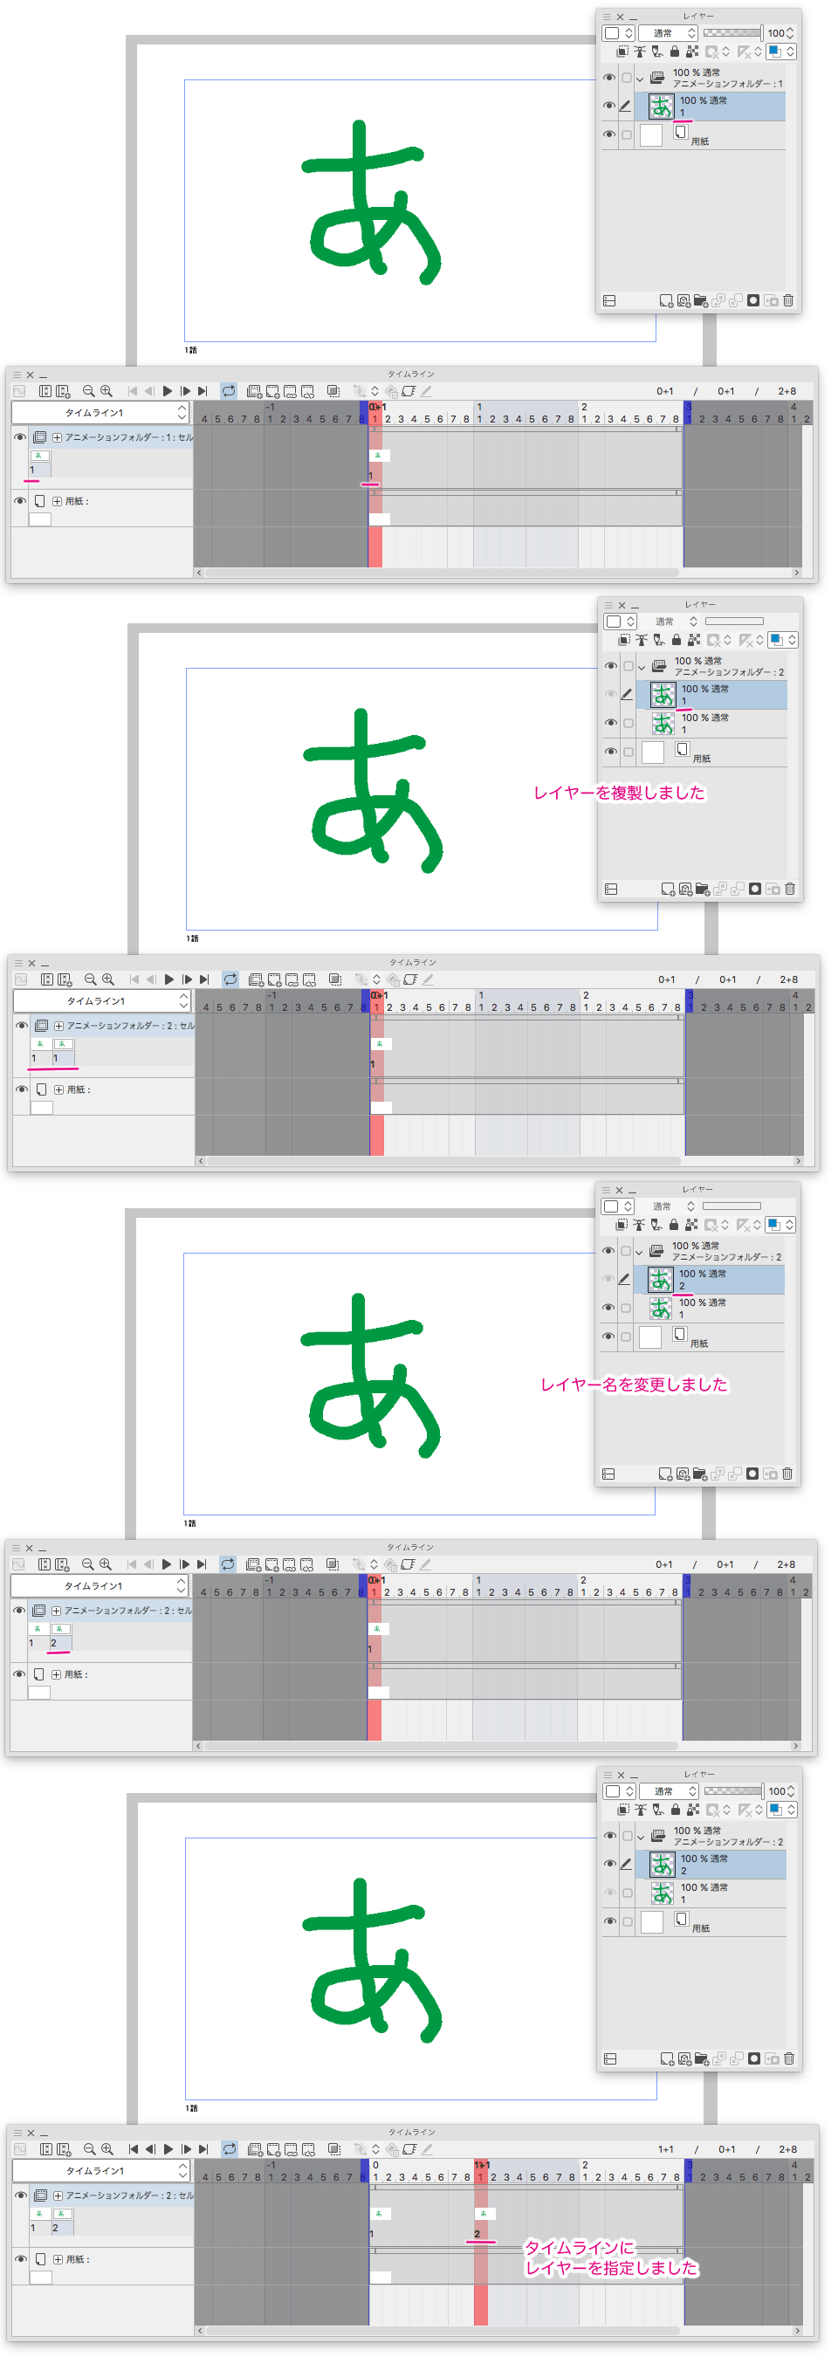Set reference layer (lighthouse icon) in アニメーションフォルダー：1 Layer panel
838x2357 pixels.
click(x=641, y=52)
